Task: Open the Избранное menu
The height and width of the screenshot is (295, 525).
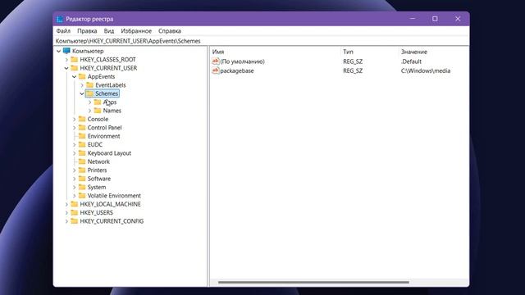Action: point(136,31)
